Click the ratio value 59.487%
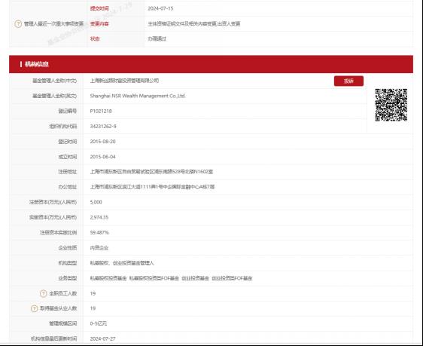The height and width of the screenshot is (346, 423). (x=99, y=232)
